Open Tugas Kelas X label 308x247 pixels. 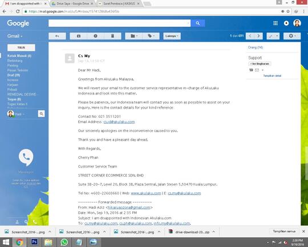[17, 104]
